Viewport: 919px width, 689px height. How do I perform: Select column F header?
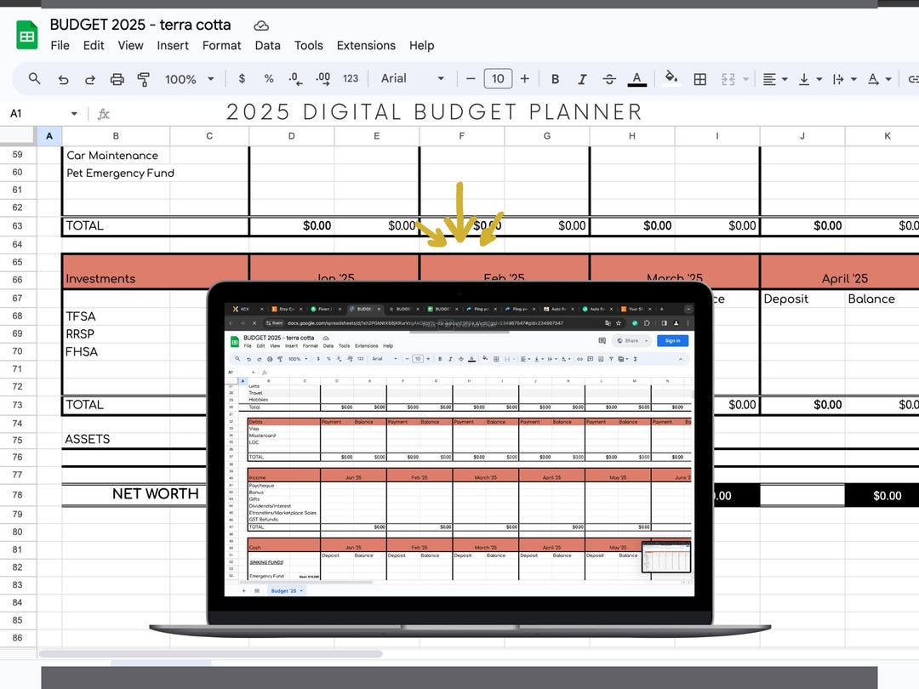[462, 136]
